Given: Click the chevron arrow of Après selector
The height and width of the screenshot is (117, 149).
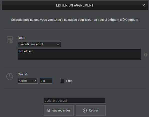Looking at the screenshot, I should [35, 81].
